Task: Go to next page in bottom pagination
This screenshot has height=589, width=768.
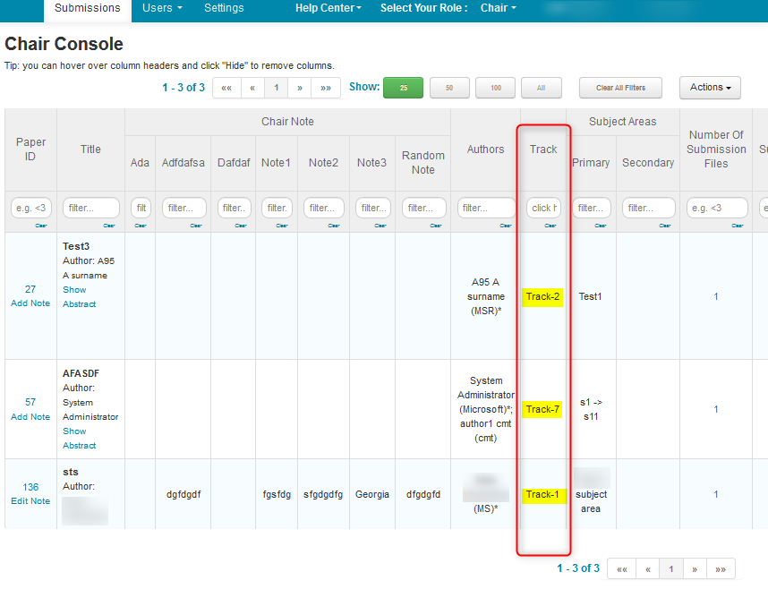Action: point(695,568)
